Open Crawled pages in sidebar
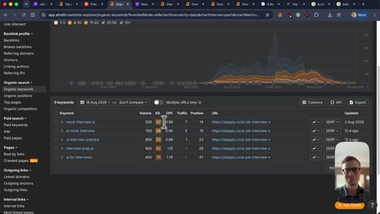Image resolution: width=380 pixels, height=214 pixels. click(16, 160)
